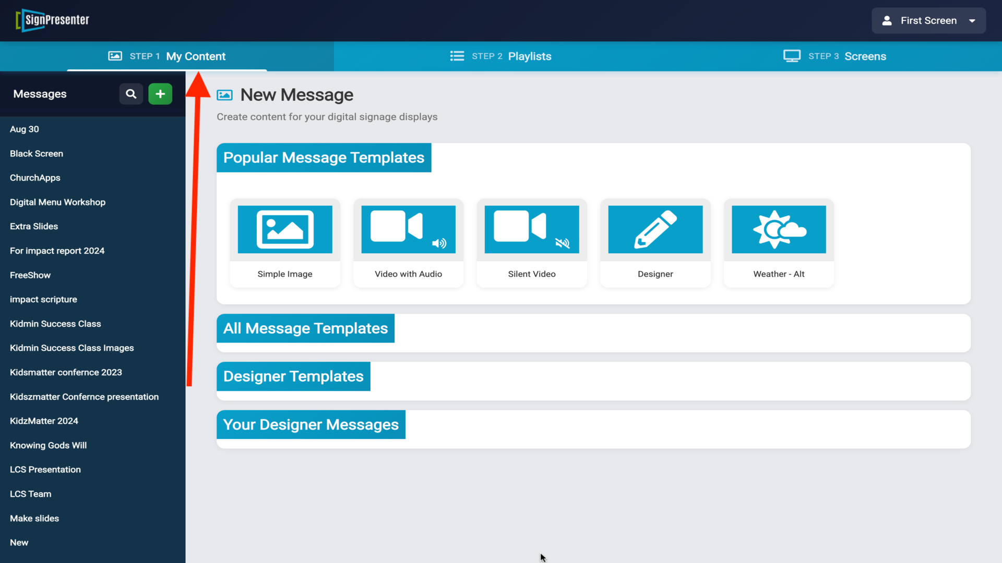Open the KidzMatter 2024 message

coord(44,421)
